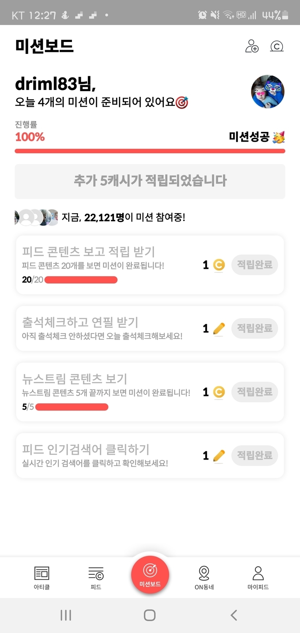Tap the driml83 profile picture
This screenshot has height=633, width=300.
tap(267, 92)
